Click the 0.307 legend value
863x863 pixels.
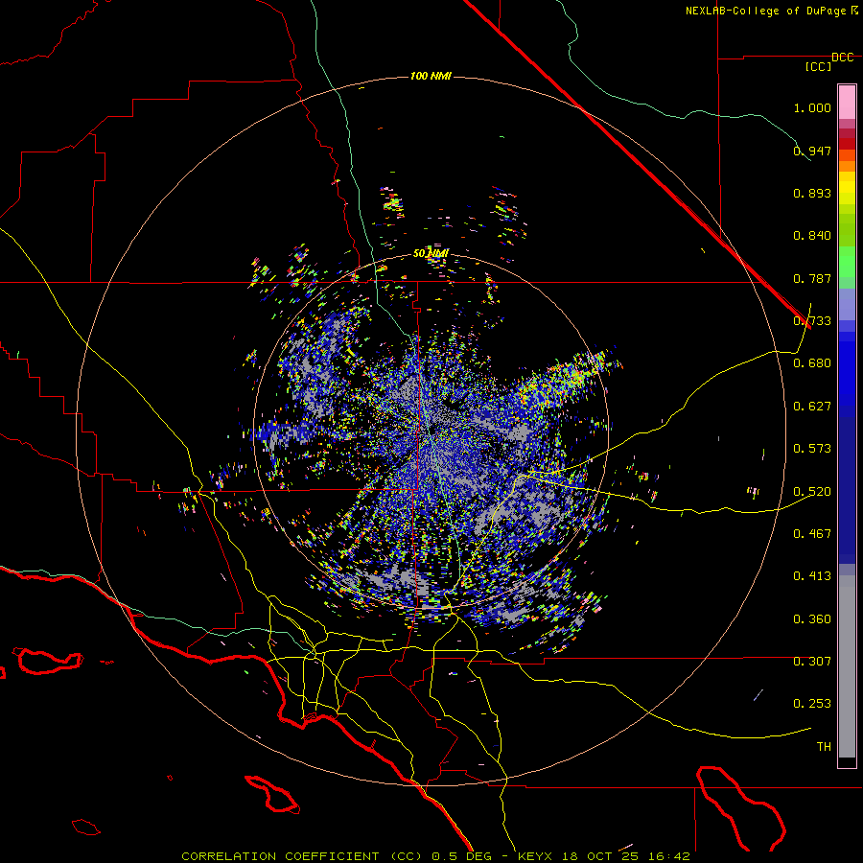[x=812, y=661]
